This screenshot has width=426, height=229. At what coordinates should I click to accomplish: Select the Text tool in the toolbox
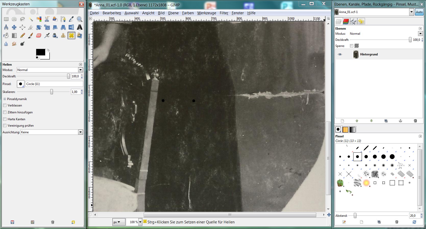[x=80, y=27]
